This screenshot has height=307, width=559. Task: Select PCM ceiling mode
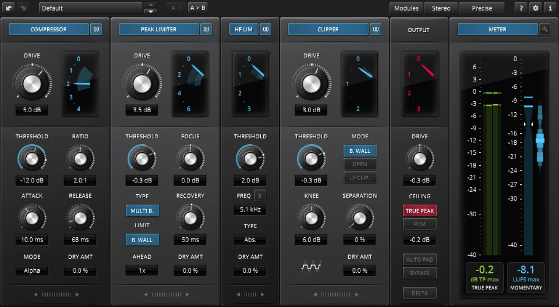coord(419,224)
